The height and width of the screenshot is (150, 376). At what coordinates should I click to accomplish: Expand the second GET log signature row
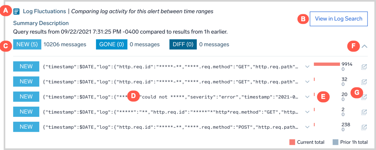[x=307, y=82]
